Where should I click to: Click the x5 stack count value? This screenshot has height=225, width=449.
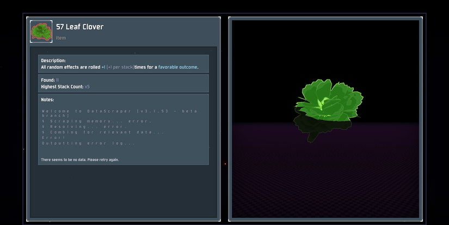point(87,87)
